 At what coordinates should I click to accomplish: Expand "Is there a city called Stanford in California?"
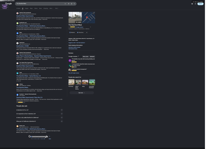[62, 118]
